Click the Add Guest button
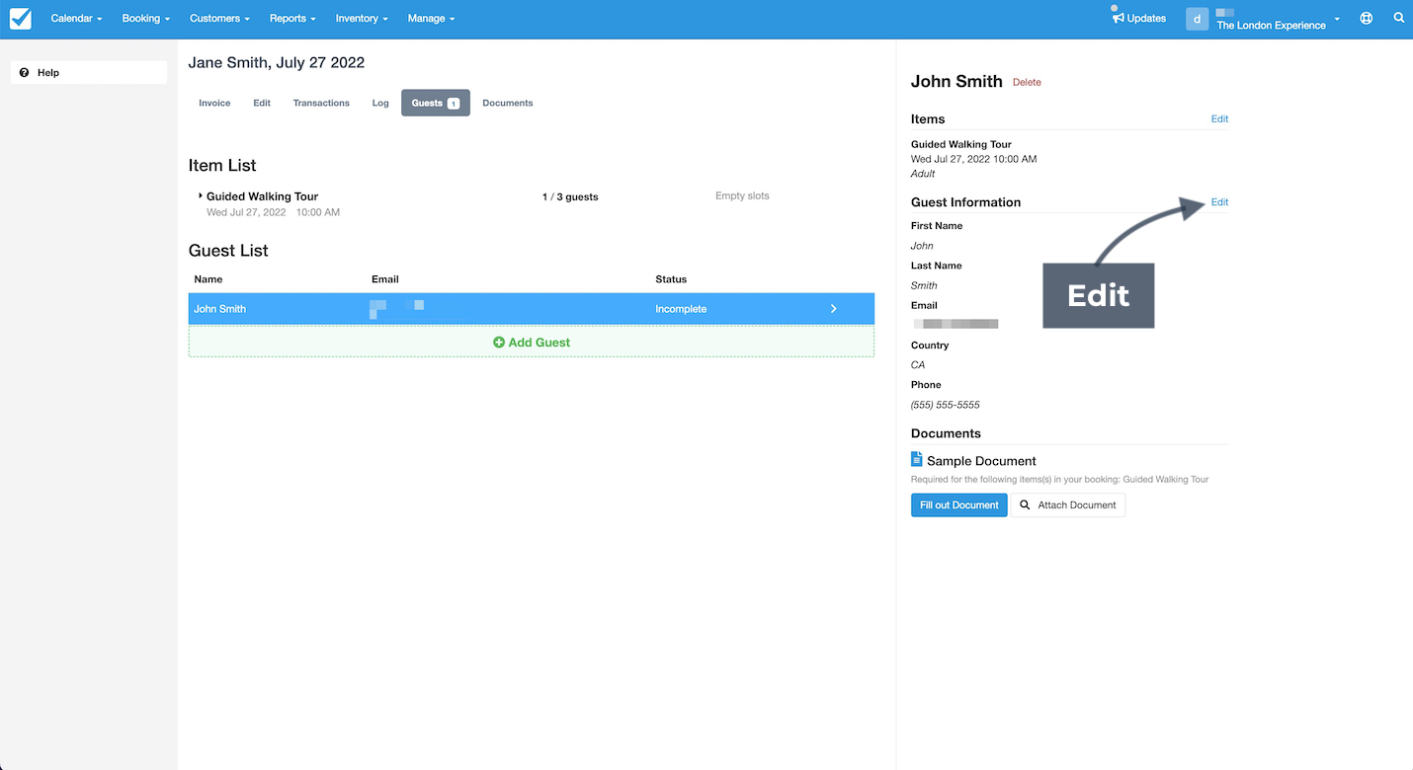The height and width of the screenshot is (770, 1413). pyautogui.click(x=532, y=343)
